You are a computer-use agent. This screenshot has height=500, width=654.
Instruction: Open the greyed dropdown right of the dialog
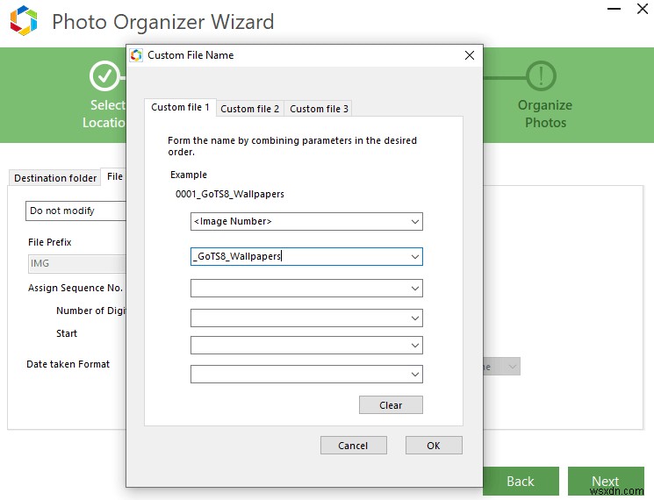[502, 367]
